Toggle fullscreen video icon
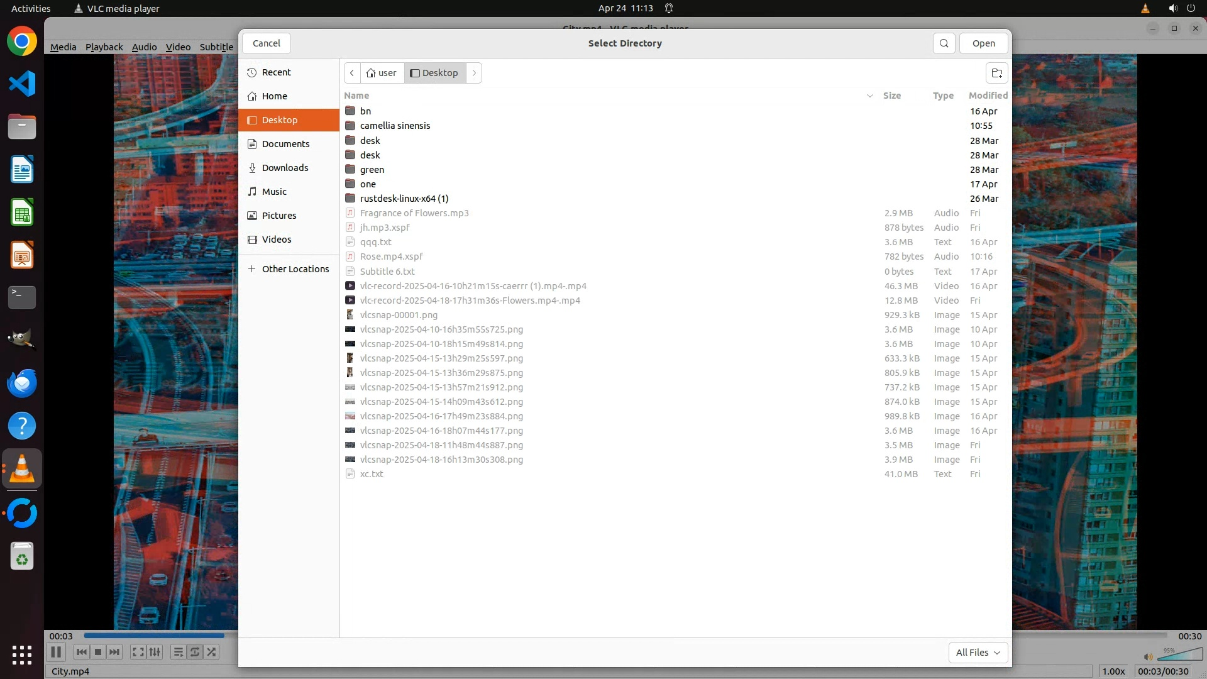Image resolution: width=1207 pixels, height=679 pixels. tap(138, 652)
